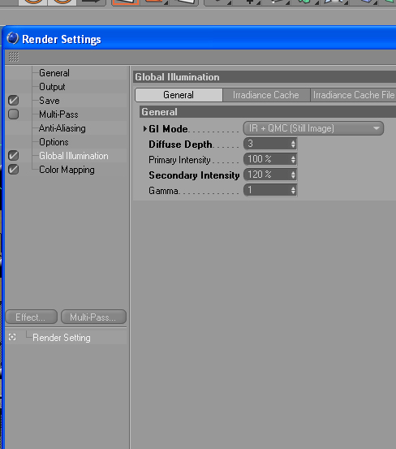
Task: Select the Global Illumination list entry
Action: coord(74,156)
